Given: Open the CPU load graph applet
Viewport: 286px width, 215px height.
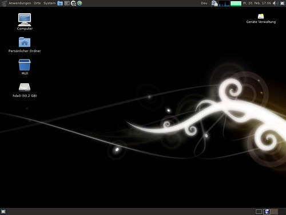Looking at the screenshot, I should [224, 3].
